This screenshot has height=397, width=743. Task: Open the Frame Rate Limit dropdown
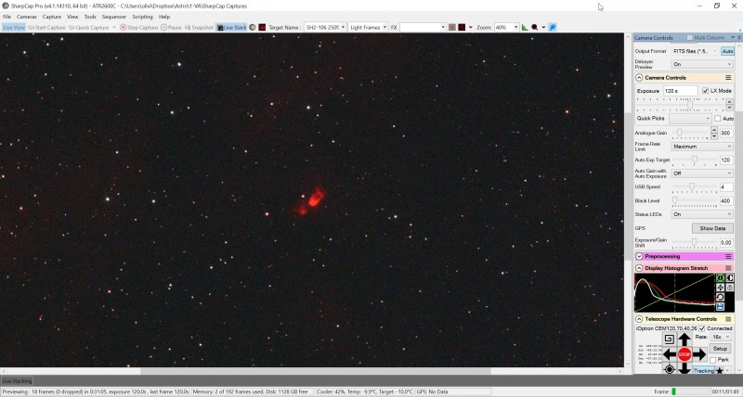[702, 147]
